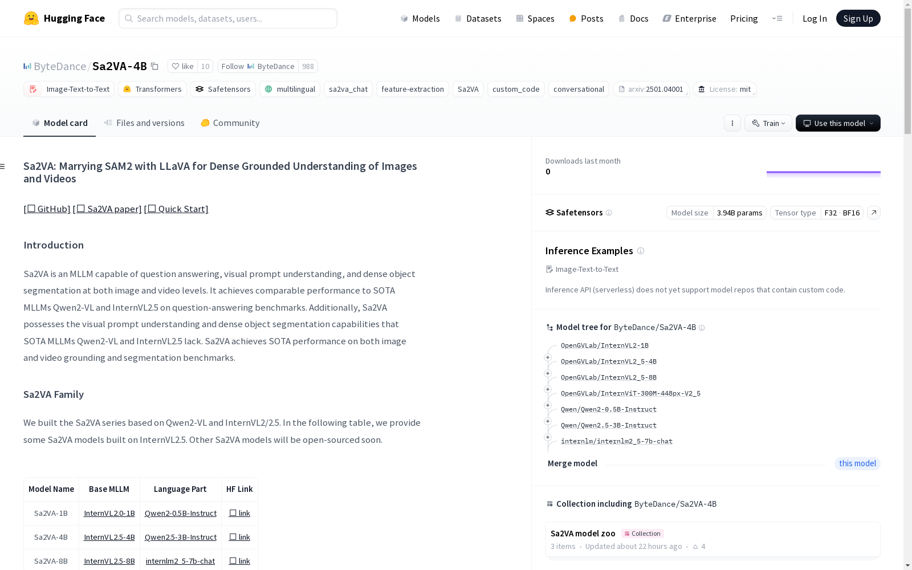Click the 3.94B params model size value

point(740,213)
